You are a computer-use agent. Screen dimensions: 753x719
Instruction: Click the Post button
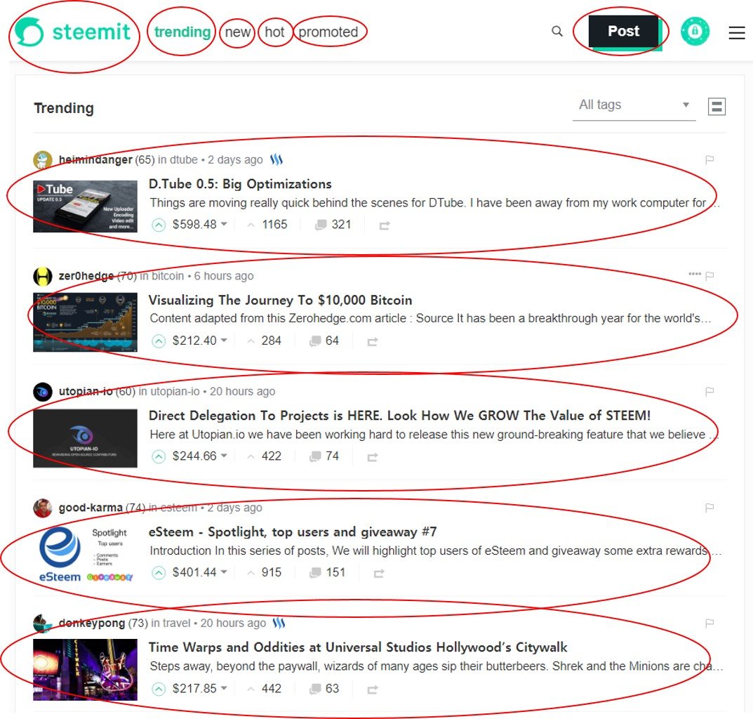[622, 31]
